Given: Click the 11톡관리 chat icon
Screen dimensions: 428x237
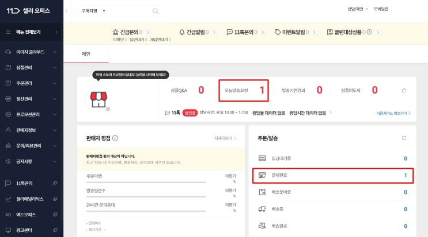Looking at the screenshot, I should click(8, 183).
